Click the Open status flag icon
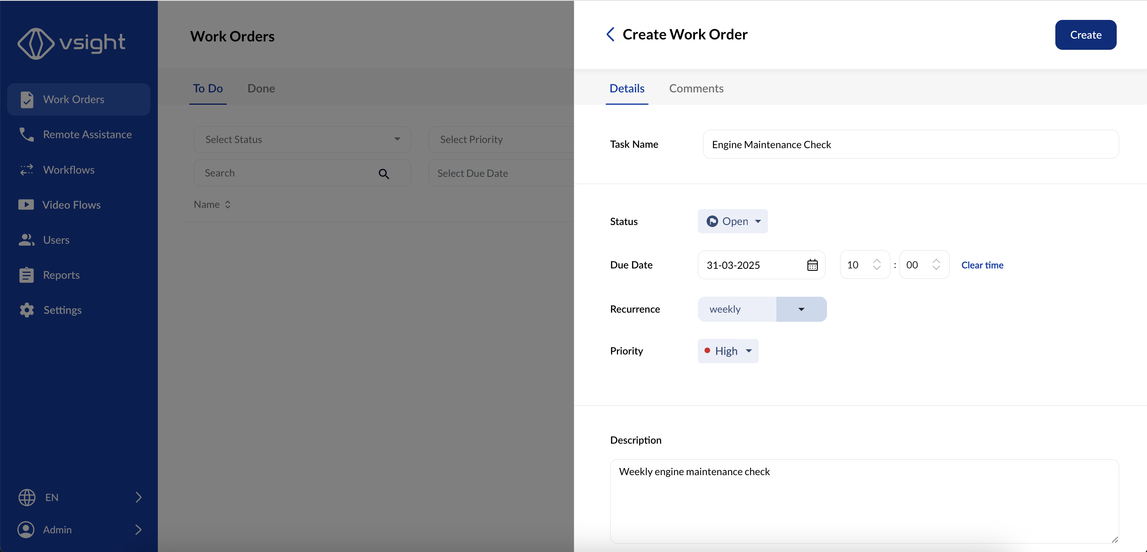Screen dimensions: 1147x552 [712, 221]
